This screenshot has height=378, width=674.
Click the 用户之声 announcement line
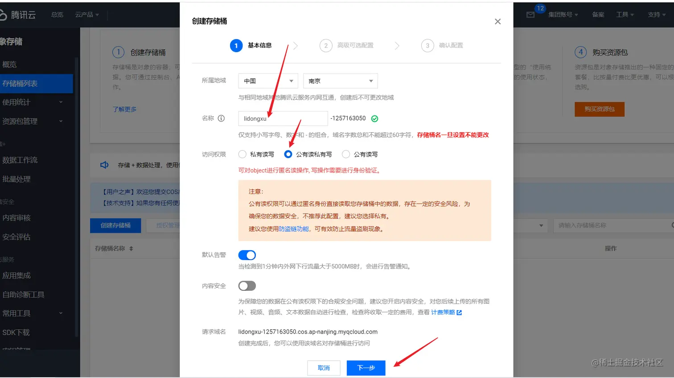[141, 192]
